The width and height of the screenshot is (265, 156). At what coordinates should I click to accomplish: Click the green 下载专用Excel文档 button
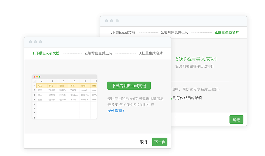129,86
